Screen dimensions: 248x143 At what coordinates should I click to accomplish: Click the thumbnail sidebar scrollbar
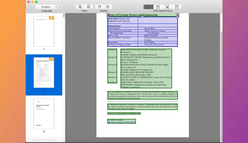[64, 15]
